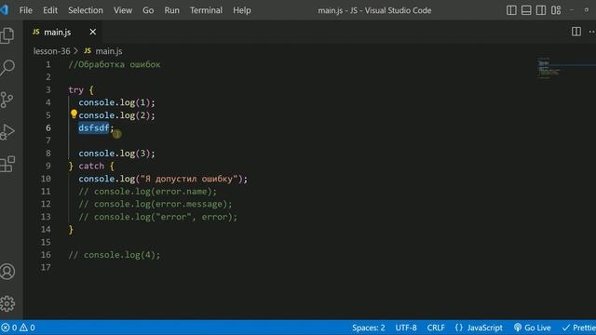Click the warnings count in status bar

(x=27, y=328)
